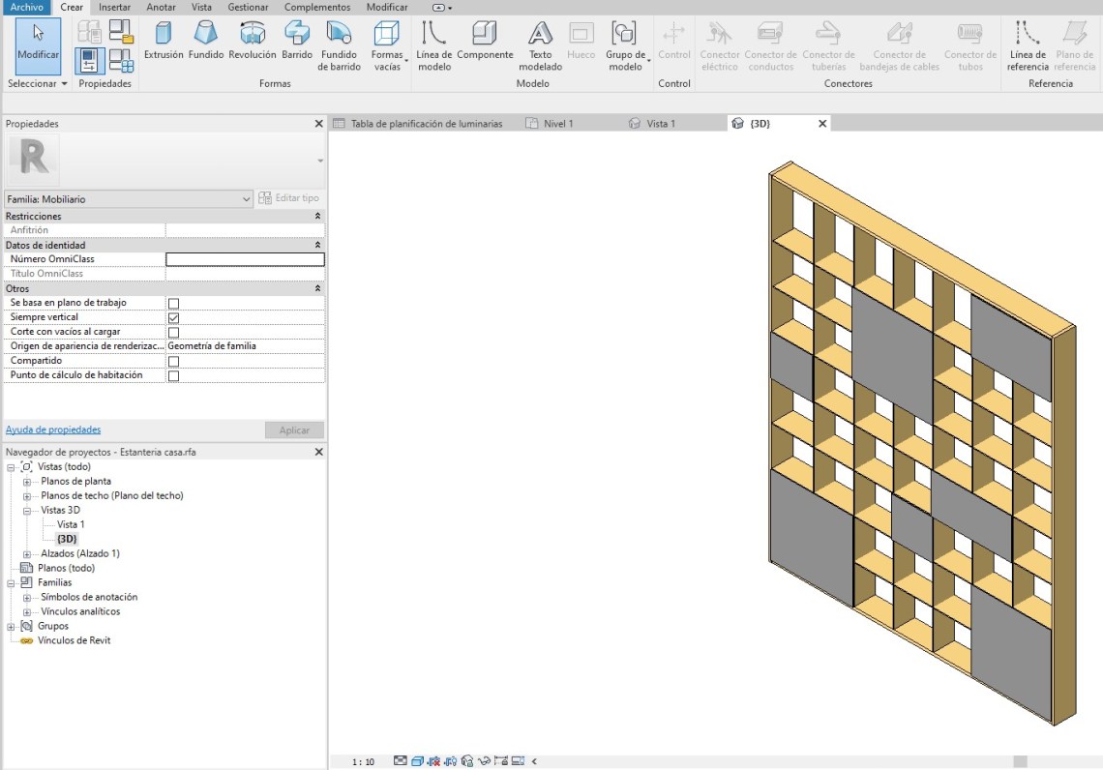Enable Corte con vacíos al cargar
Image resolution: width=1103 pixels, height=770 pixels.
(174, 332)
